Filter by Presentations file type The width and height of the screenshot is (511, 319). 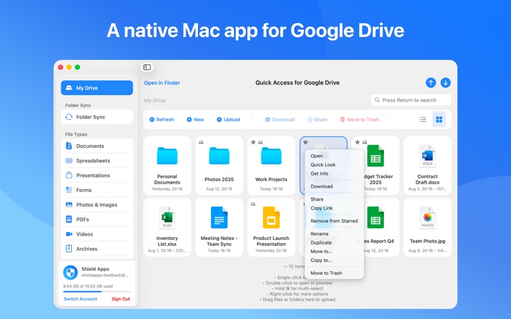tap(97, 175)
